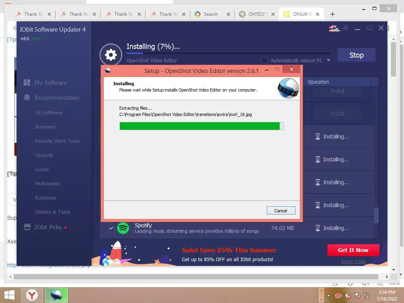Click the OpenShot setup taskbar icon

pyautogui.click(x=56, y=295)
